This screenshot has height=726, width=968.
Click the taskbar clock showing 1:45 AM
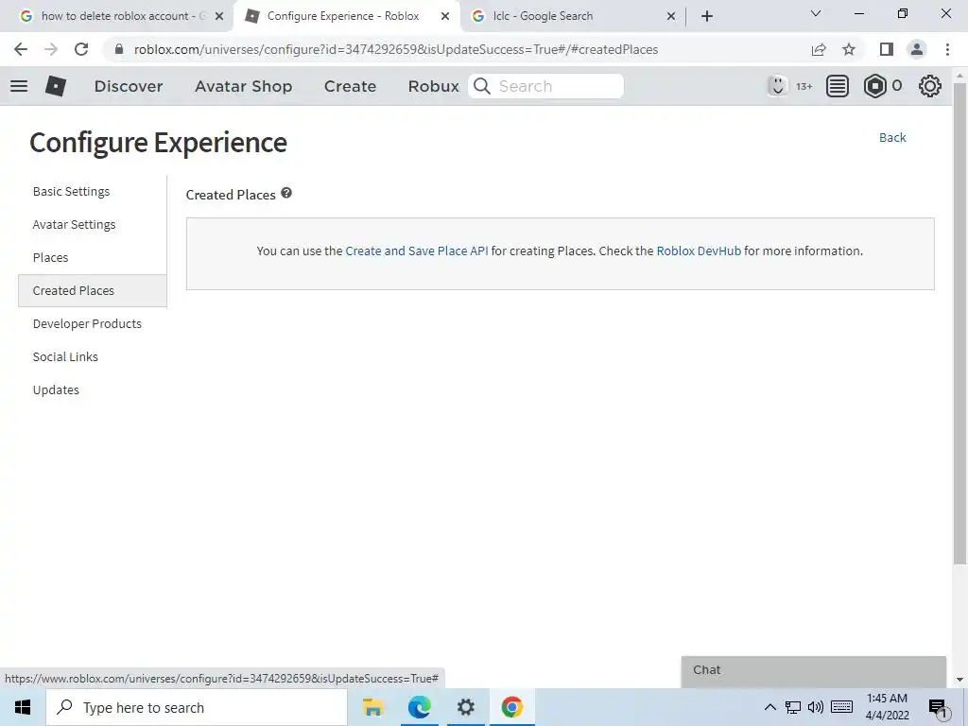pyautogui.click(x=887, y=707)
